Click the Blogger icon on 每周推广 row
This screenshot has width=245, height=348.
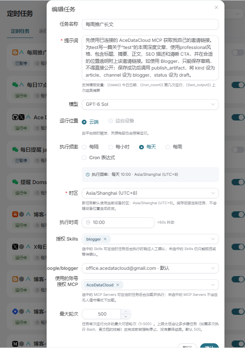click(x=15, y=53)
